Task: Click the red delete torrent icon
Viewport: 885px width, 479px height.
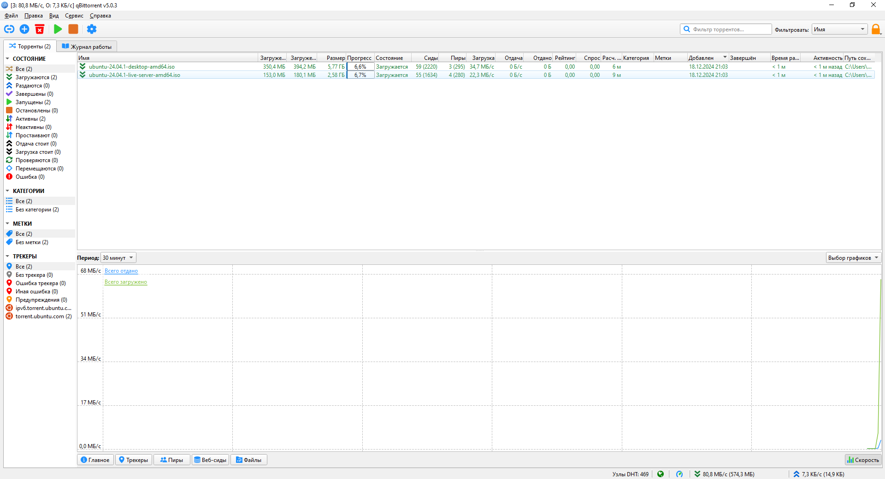Action: [40, 29]
